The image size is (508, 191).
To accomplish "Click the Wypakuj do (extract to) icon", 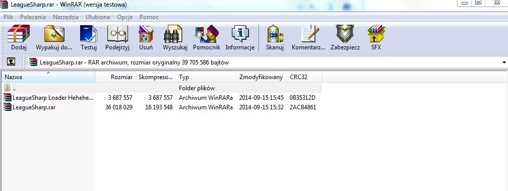I will (54, 34).
